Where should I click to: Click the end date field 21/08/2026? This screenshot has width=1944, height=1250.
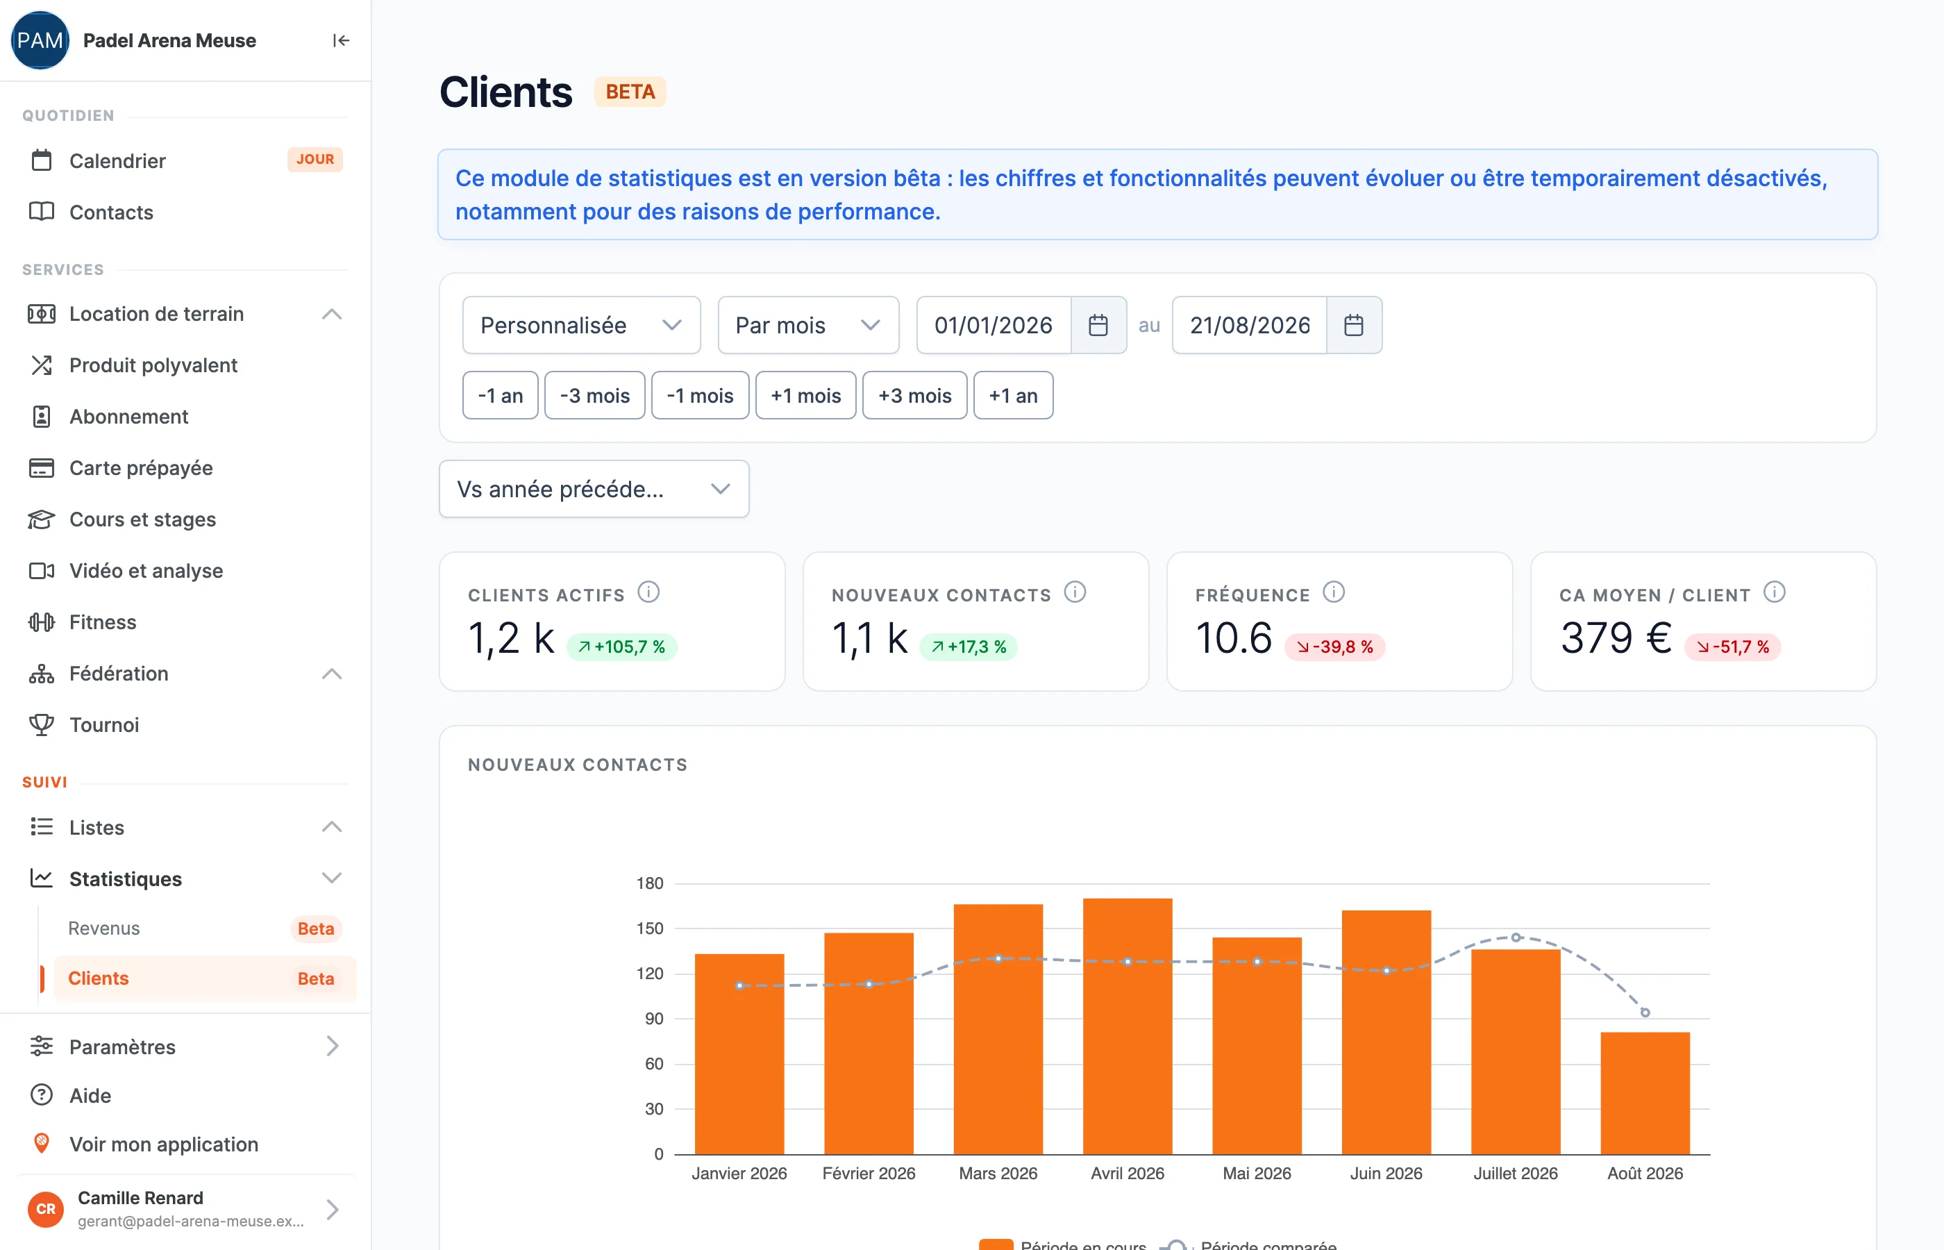[1250, 326]
